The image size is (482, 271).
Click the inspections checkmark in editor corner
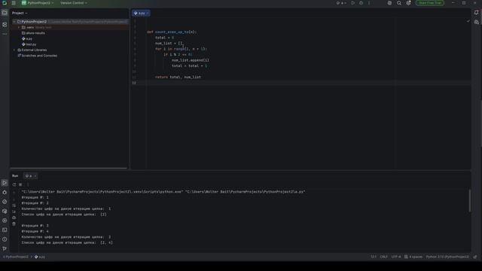468,21
